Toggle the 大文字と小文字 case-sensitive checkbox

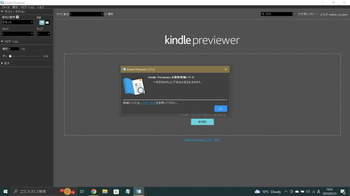(295, 14)
